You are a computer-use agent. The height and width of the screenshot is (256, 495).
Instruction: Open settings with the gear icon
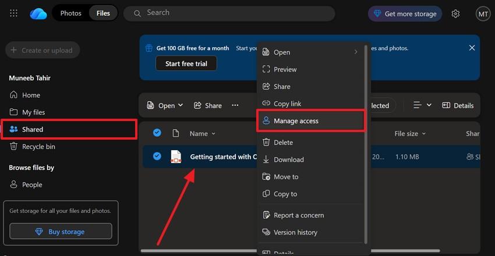455,14
